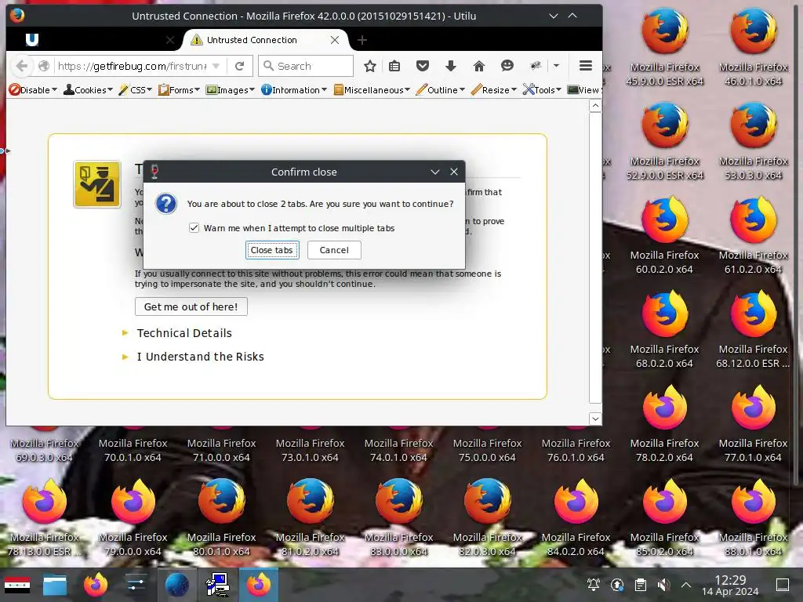
Task: Open the volume muted icon in system tray
Action: tap(663, 585)
